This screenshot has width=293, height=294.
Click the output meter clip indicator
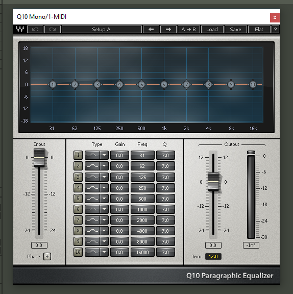[251, 152]
